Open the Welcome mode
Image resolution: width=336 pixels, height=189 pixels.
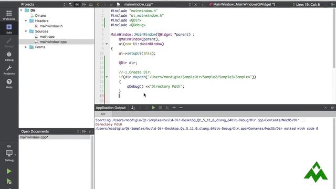(x=9, y=15)
